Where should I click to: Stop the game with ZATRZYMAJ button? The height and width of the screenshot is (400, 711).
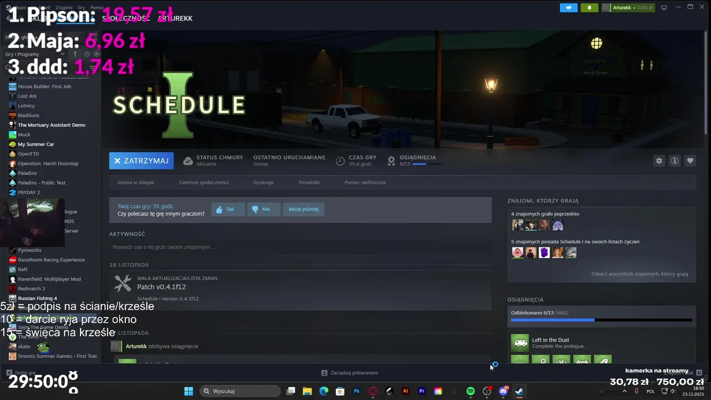click(141, 161)
